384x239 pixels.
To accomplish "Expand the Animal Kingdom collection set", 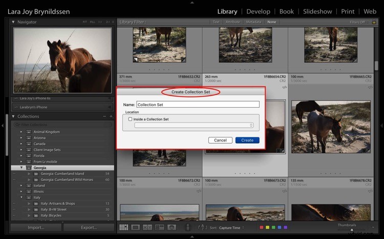I will [x=21, y=132].
